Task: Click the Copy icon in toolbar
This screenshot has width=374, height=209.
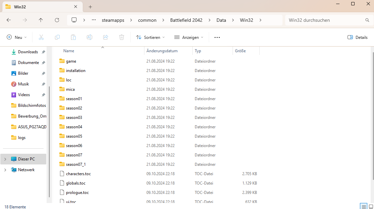Action: pos(57,37)
